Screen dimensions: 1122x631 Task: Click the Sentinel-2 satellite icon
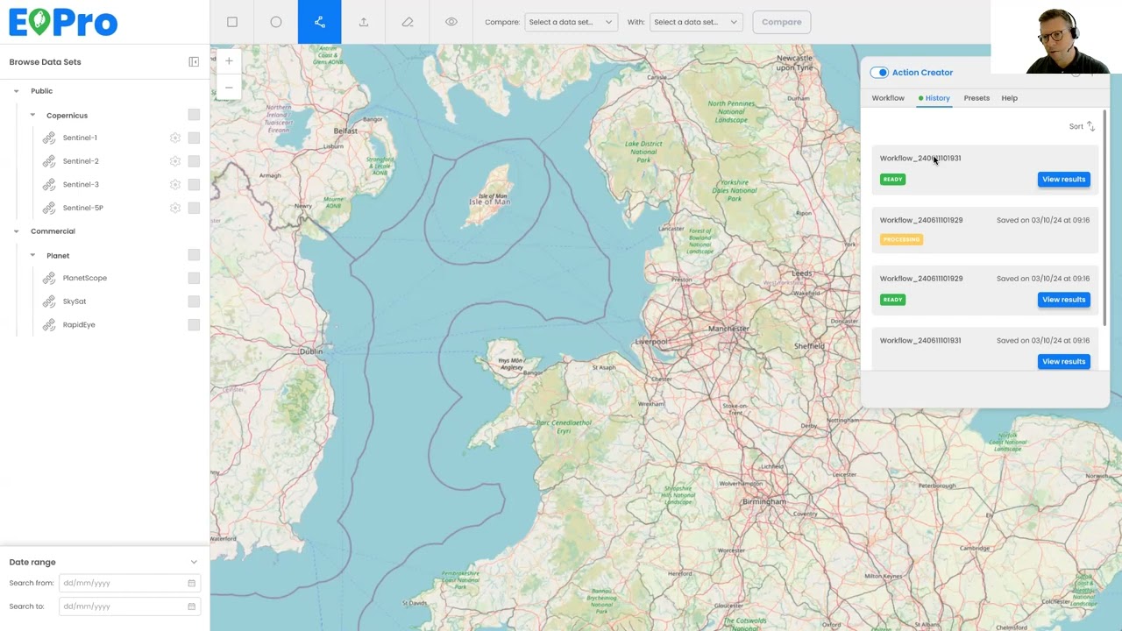click(x=49, y=161)
